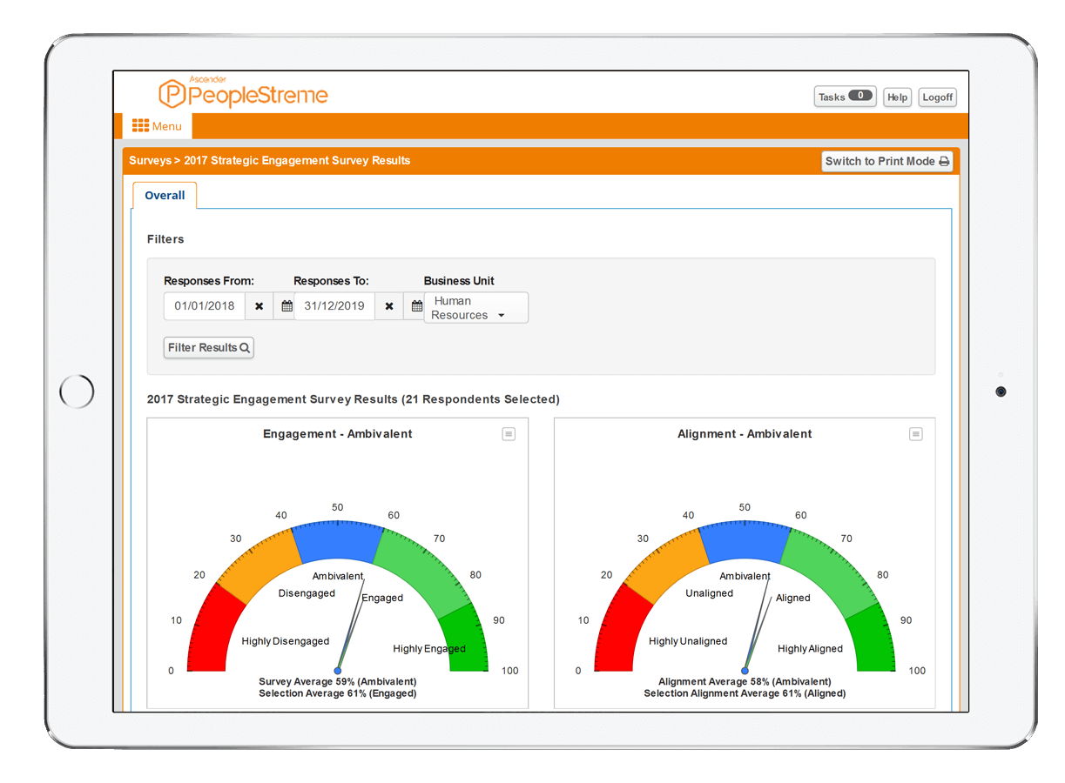Open the Tasks button
1065x783 pixels.
pyautogui.click(x=845, y=97)
